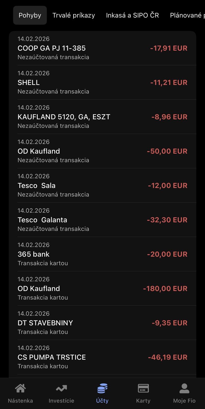Select the OD Kaufland -180,00 EUR transaction
The image size is (205, 409).
click(x=76, y=288)
